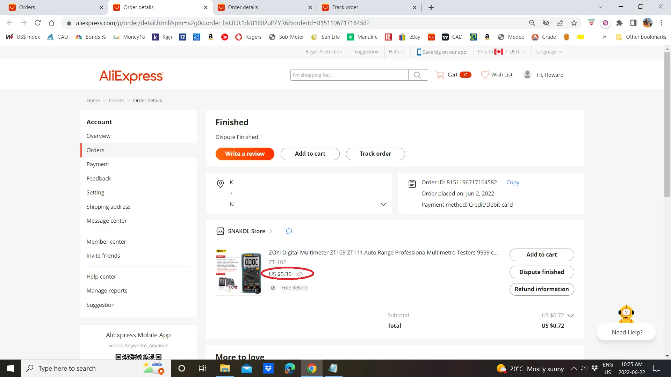Open Dropbox from the Windows taskbar

point(268,368)
